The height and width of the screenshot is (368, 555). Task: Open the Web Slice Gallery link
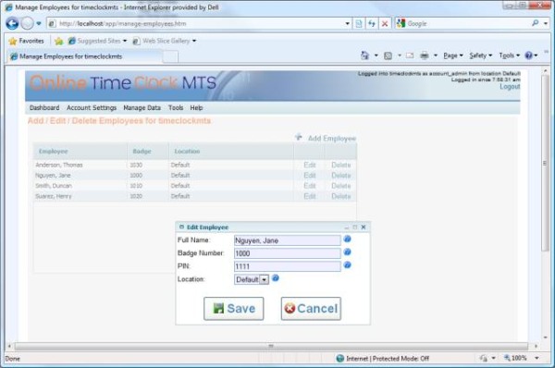point(165,41)
